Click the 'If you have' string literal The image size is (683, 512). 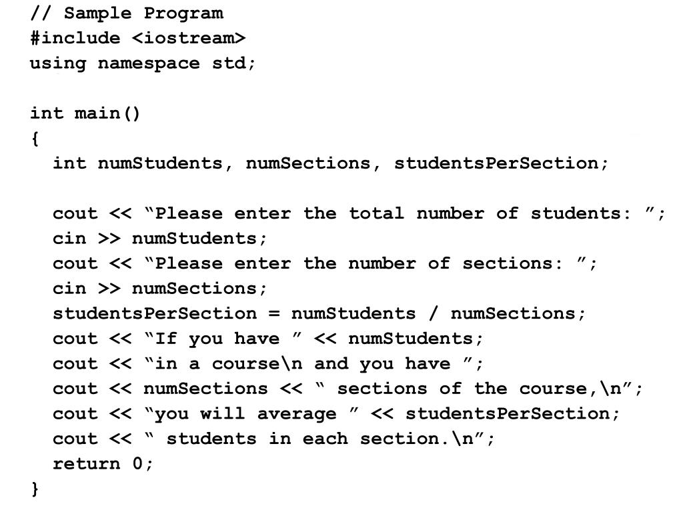pos(223,339)
